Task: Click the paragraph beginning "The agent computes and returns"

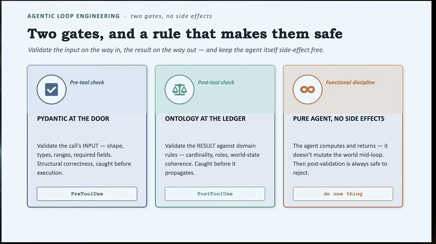Action: [x=340, y=159]
